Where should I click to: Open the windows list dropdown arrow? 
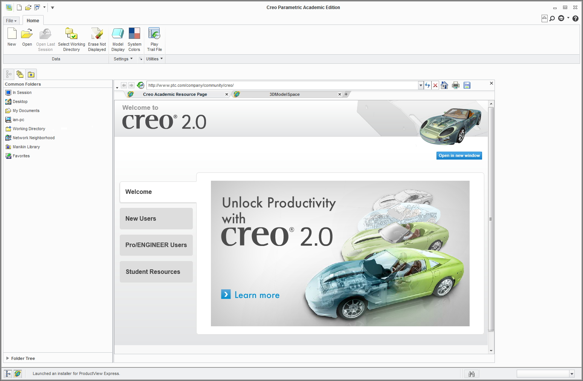click(x=44, y=7)
